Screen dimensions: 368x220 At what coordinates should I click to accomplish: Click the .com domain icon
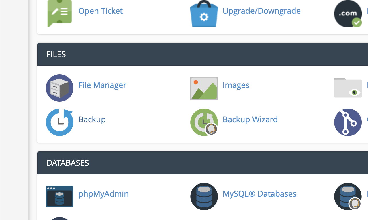[348, 14]
